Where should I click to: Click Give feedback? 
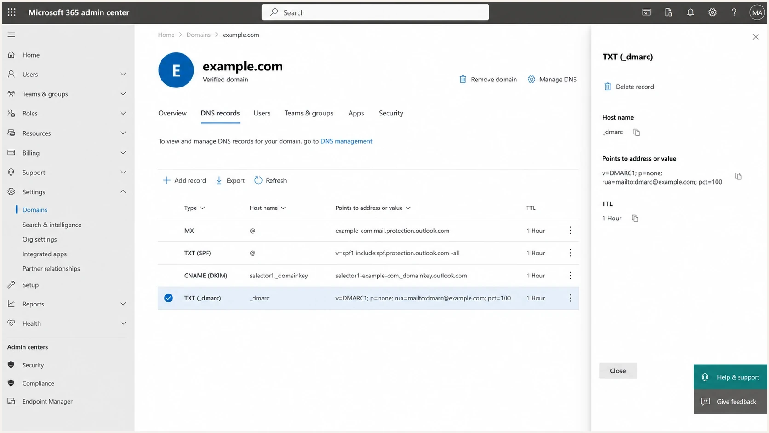(730, 402)
